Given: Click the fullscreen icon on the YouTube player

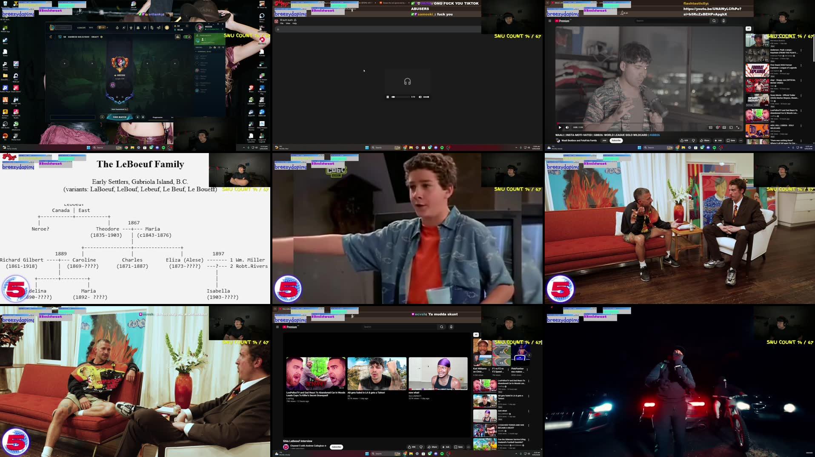Looking at the screenshot, I should point(738,128).
